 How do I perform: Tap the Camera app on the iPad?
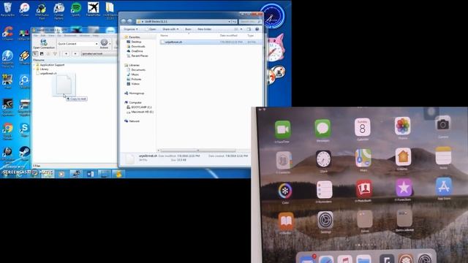tap(443, 124)
